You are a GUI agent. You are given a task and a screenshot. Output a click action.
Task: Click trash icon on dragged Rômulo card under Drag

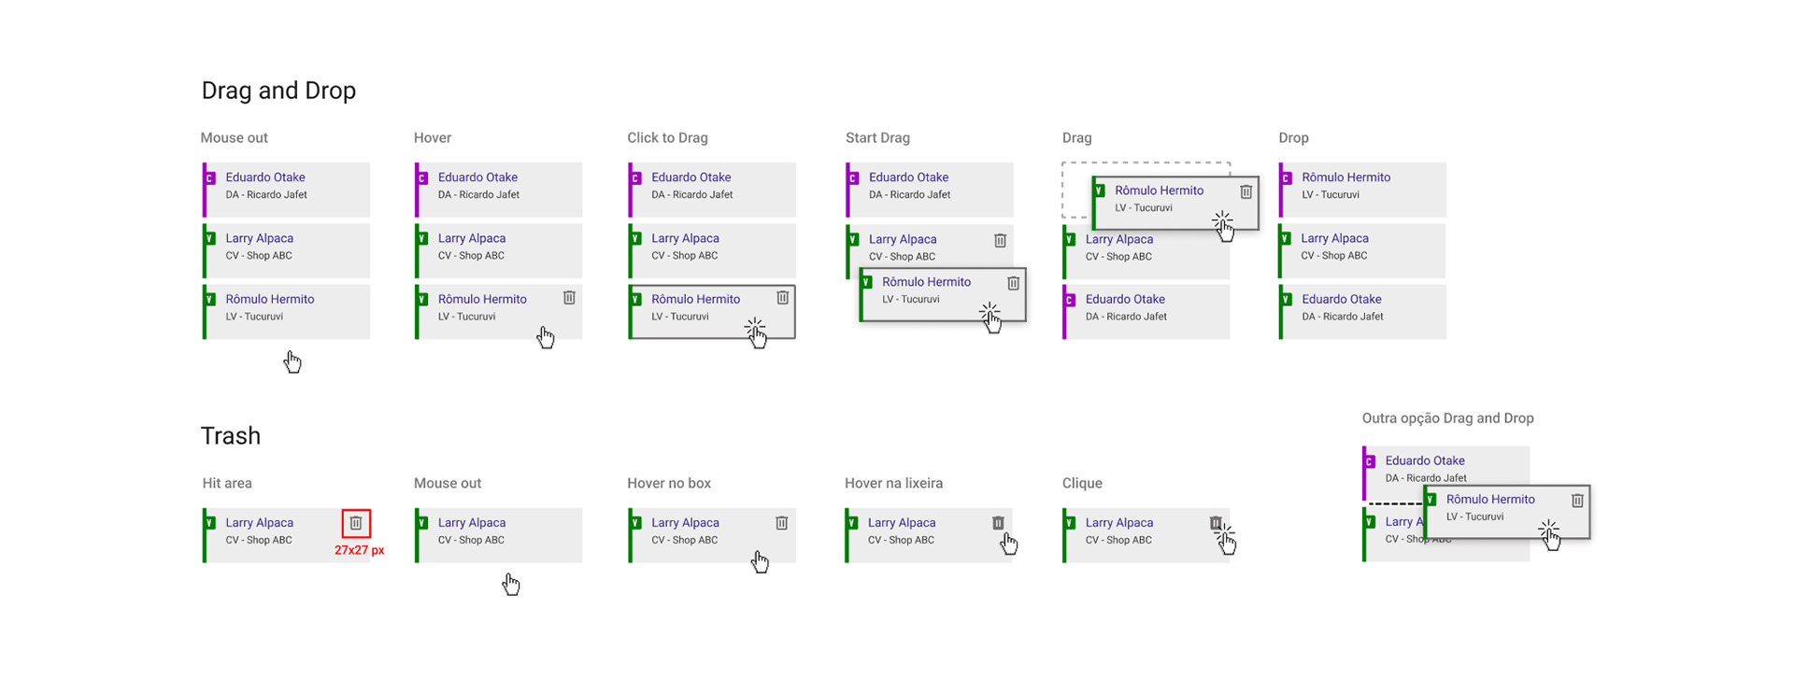[x=1246, y=191]
